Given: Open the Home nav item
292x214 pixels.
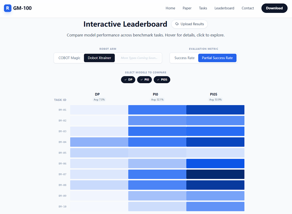Looking at the screenshot, I should (x=170, y=8).
